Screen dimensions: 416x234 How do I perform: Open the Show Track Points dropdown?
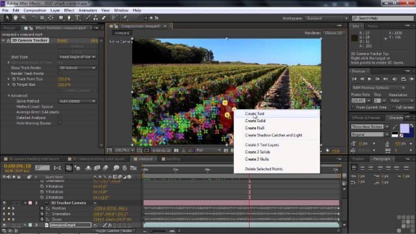point(77,68)
